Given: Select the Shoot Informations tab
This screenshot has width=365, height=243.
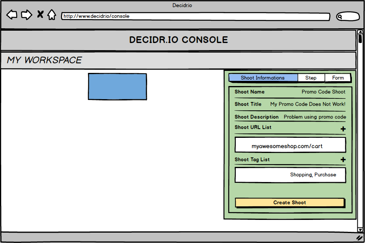Looking at the screenshot, I should click(x=263, y=78).
